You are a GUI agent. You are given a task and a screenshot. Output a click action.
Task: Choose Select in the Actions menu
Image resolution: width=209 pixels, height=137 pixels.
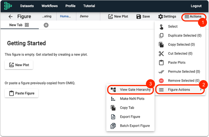click(173, 26)
